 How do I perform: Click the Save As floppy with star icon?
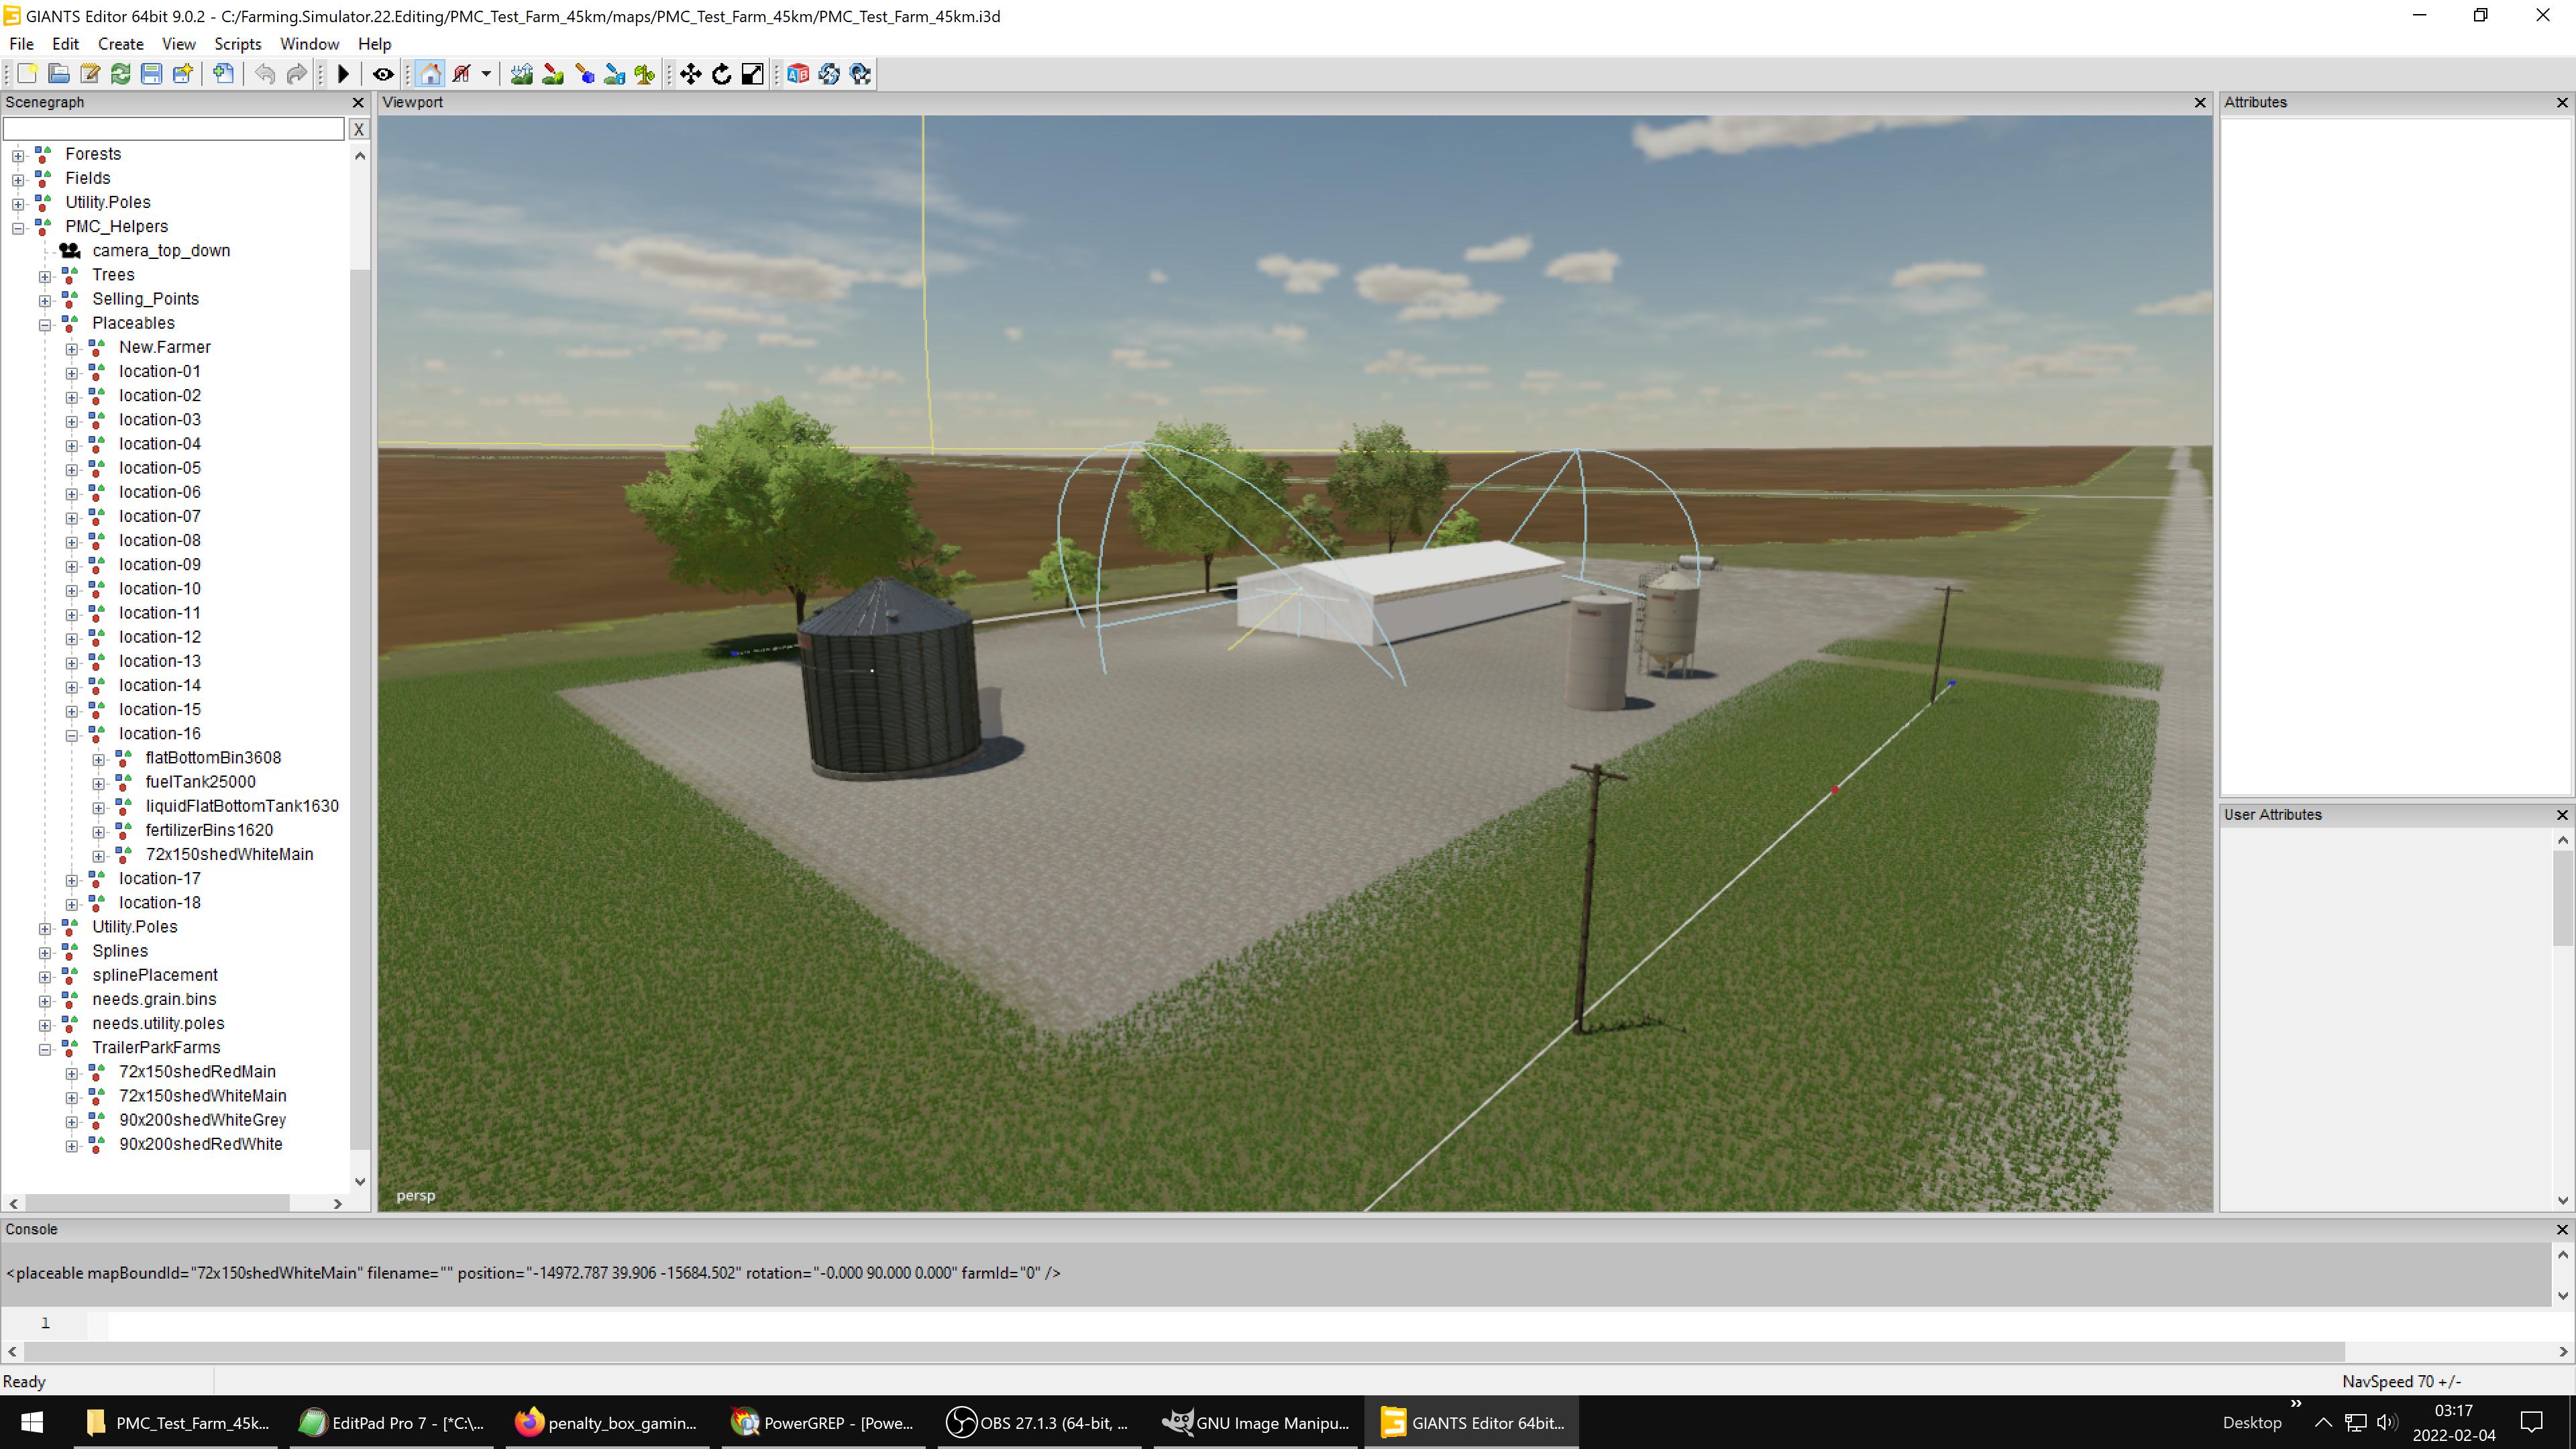[x=183, y=74]
